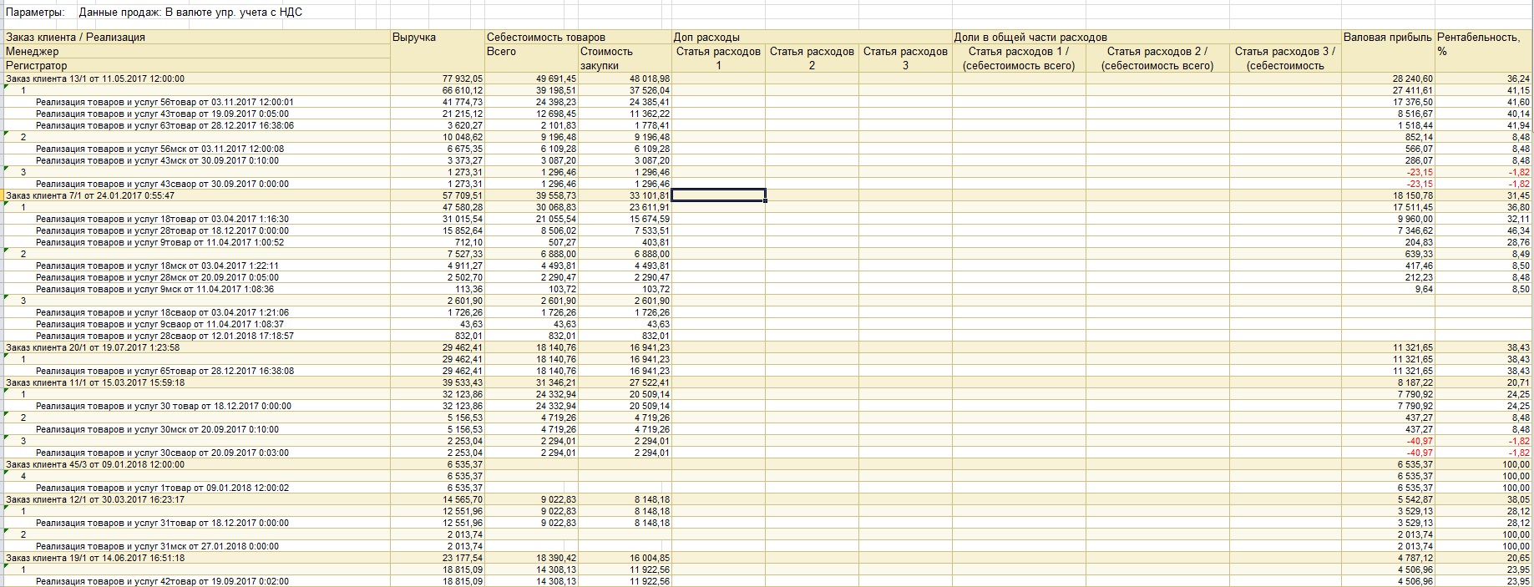The image size is (1534, 587).
Task: Select the 'Доли в общей части расходов' header
Action: pyautogui.click(x=1030, y=38)
